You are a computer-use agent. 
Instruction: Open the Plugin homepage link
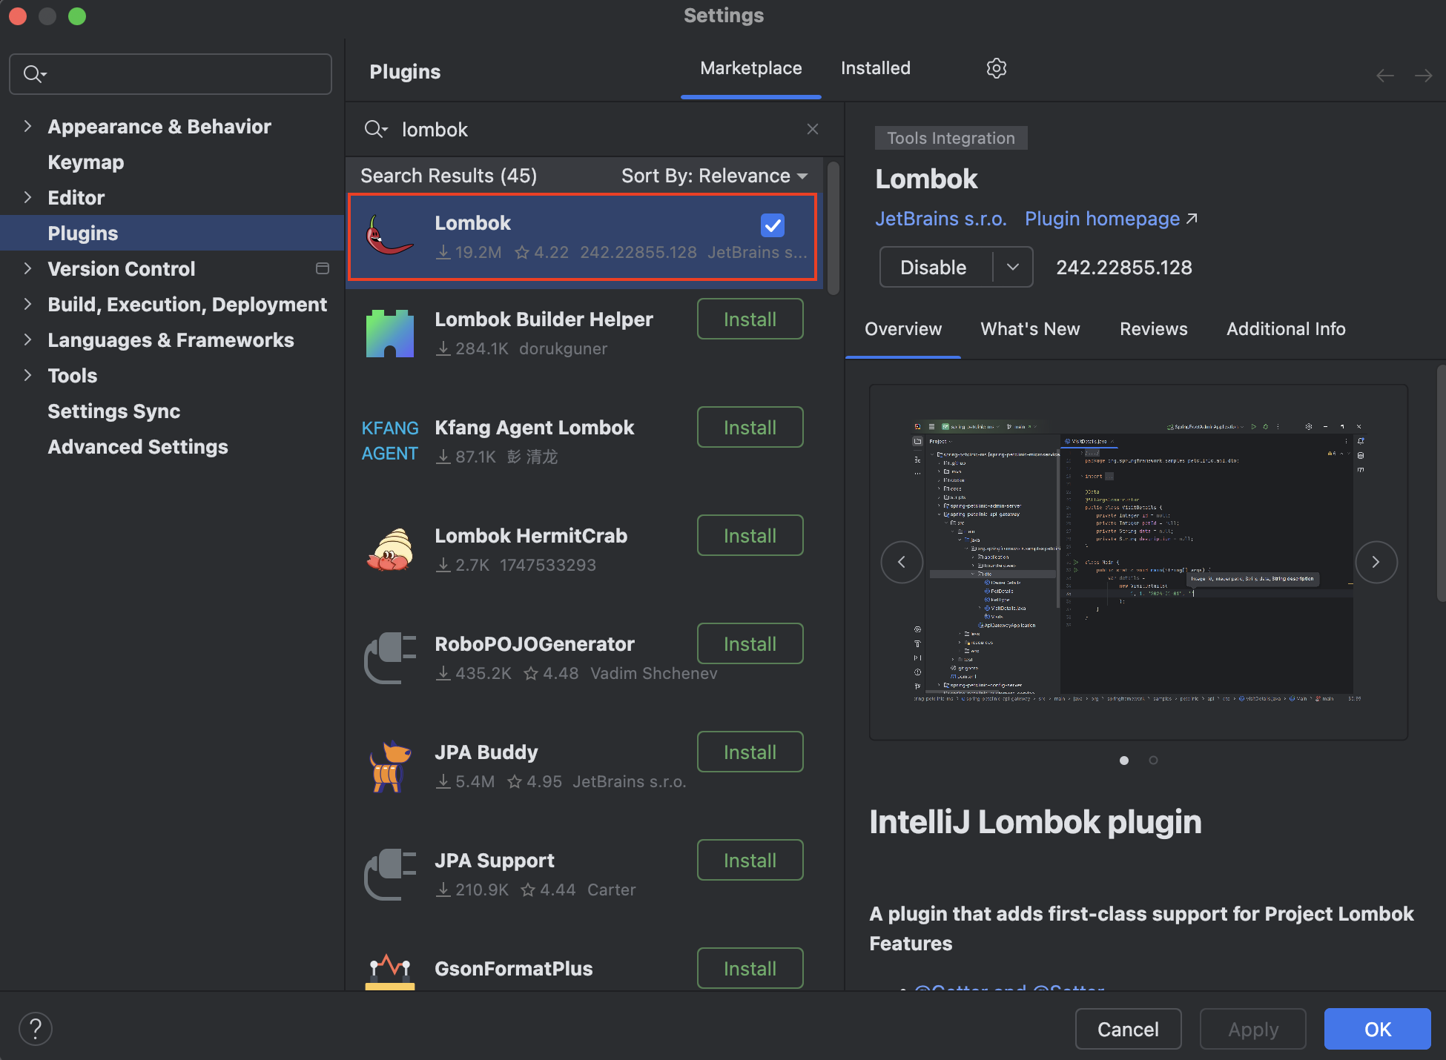coord(1102,219)
